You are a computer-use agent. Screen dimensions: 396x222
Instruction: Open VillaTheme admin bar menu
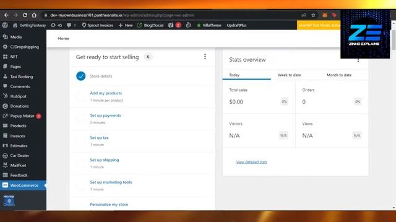coord(209,25)
